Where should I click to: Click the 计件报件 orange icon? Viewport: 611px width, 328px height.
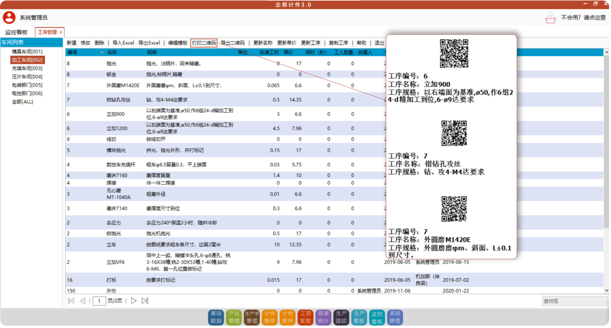click(270, 317)
